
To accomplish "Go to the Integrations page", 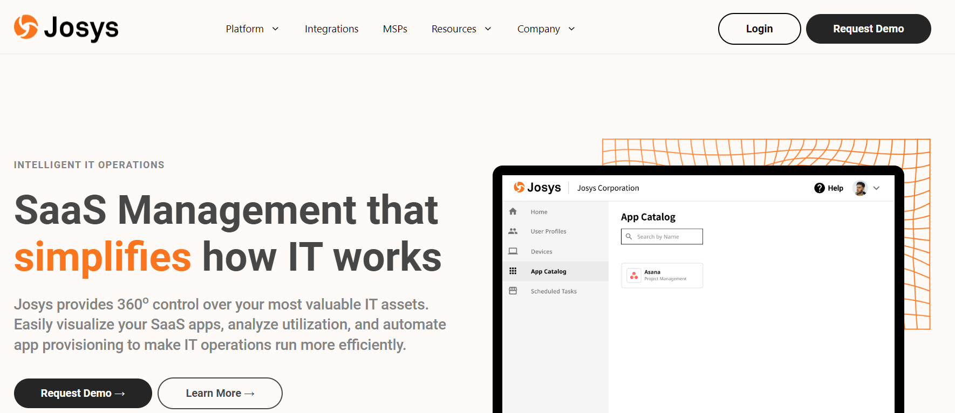I will pyautogui.click(x=331, y=29).
